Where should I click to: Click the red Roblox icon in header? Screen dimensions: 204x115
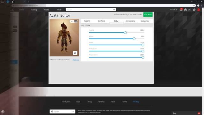coord(199,10)
